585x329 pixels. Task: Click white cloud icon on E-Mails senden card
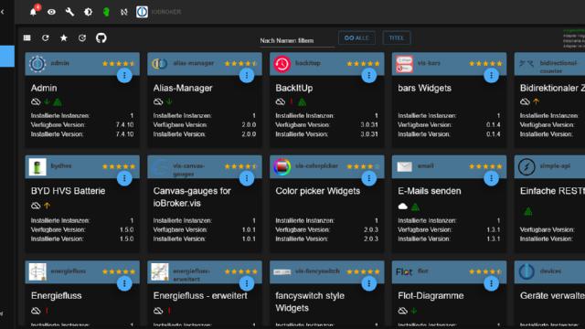click(402, 206)
